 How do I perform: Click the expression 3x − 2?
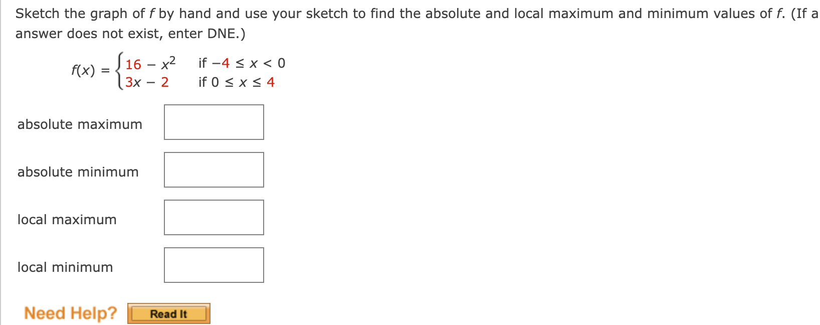(147, 82)
